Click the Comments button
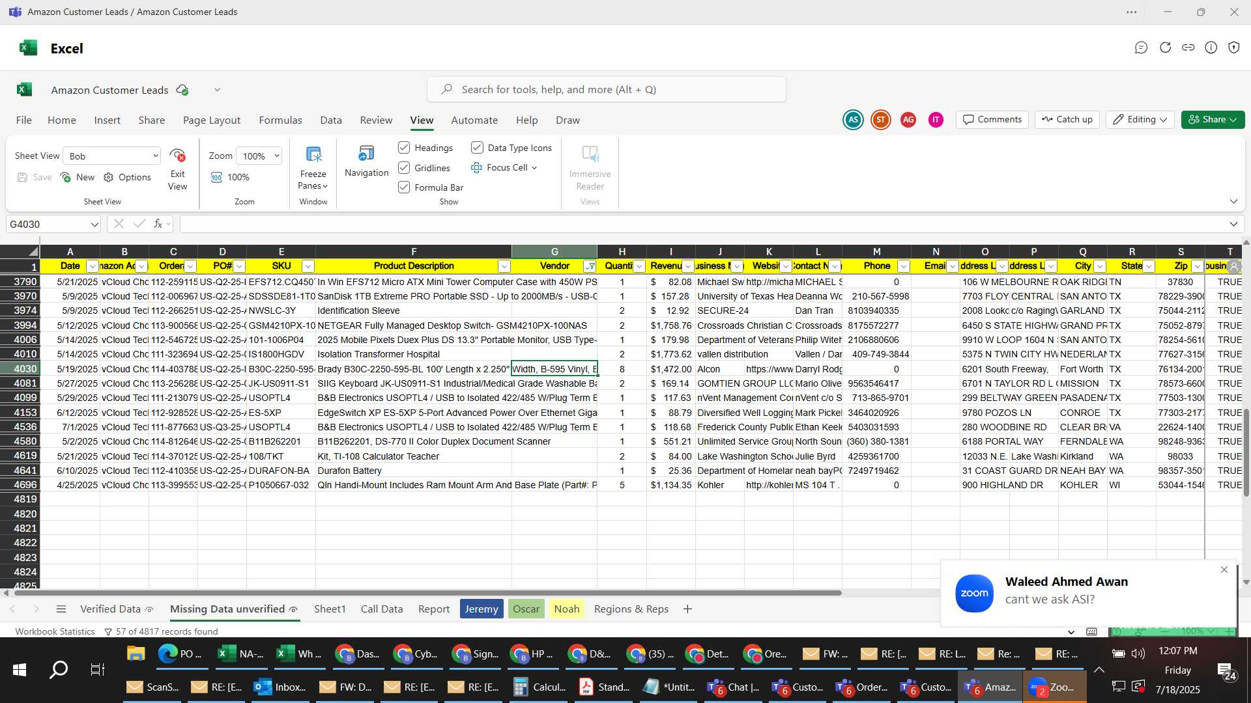Screen dimensions: 1251x703 [992, 120]
